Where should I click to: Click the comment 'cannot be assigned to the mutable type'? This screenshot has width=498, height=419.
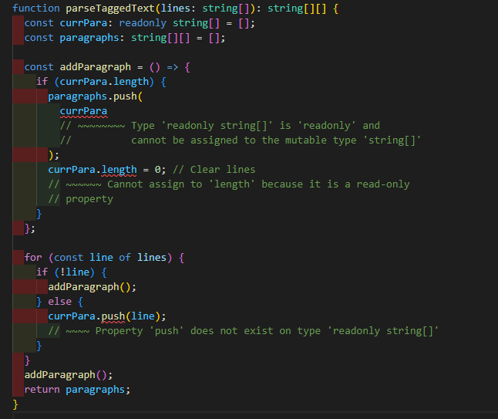pyautogui.click(x=244, y=140)
